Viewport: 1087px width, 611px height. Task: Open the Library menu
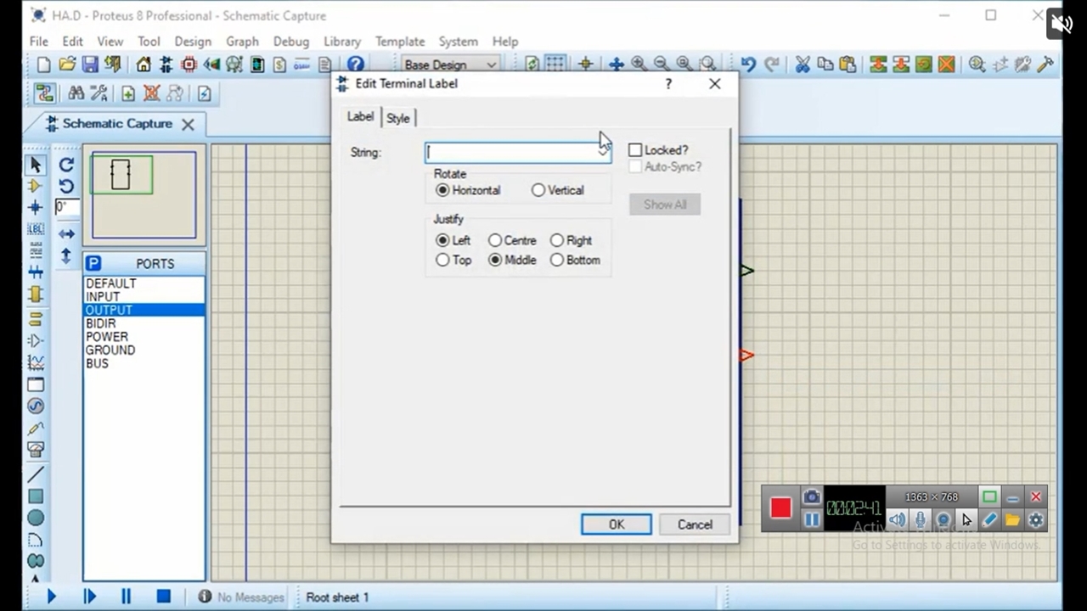point(341,41)
